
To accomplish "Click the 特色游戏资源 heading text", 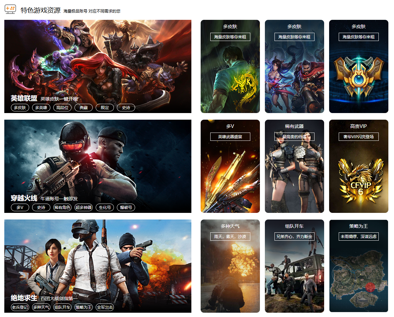I will coord(40,10).
